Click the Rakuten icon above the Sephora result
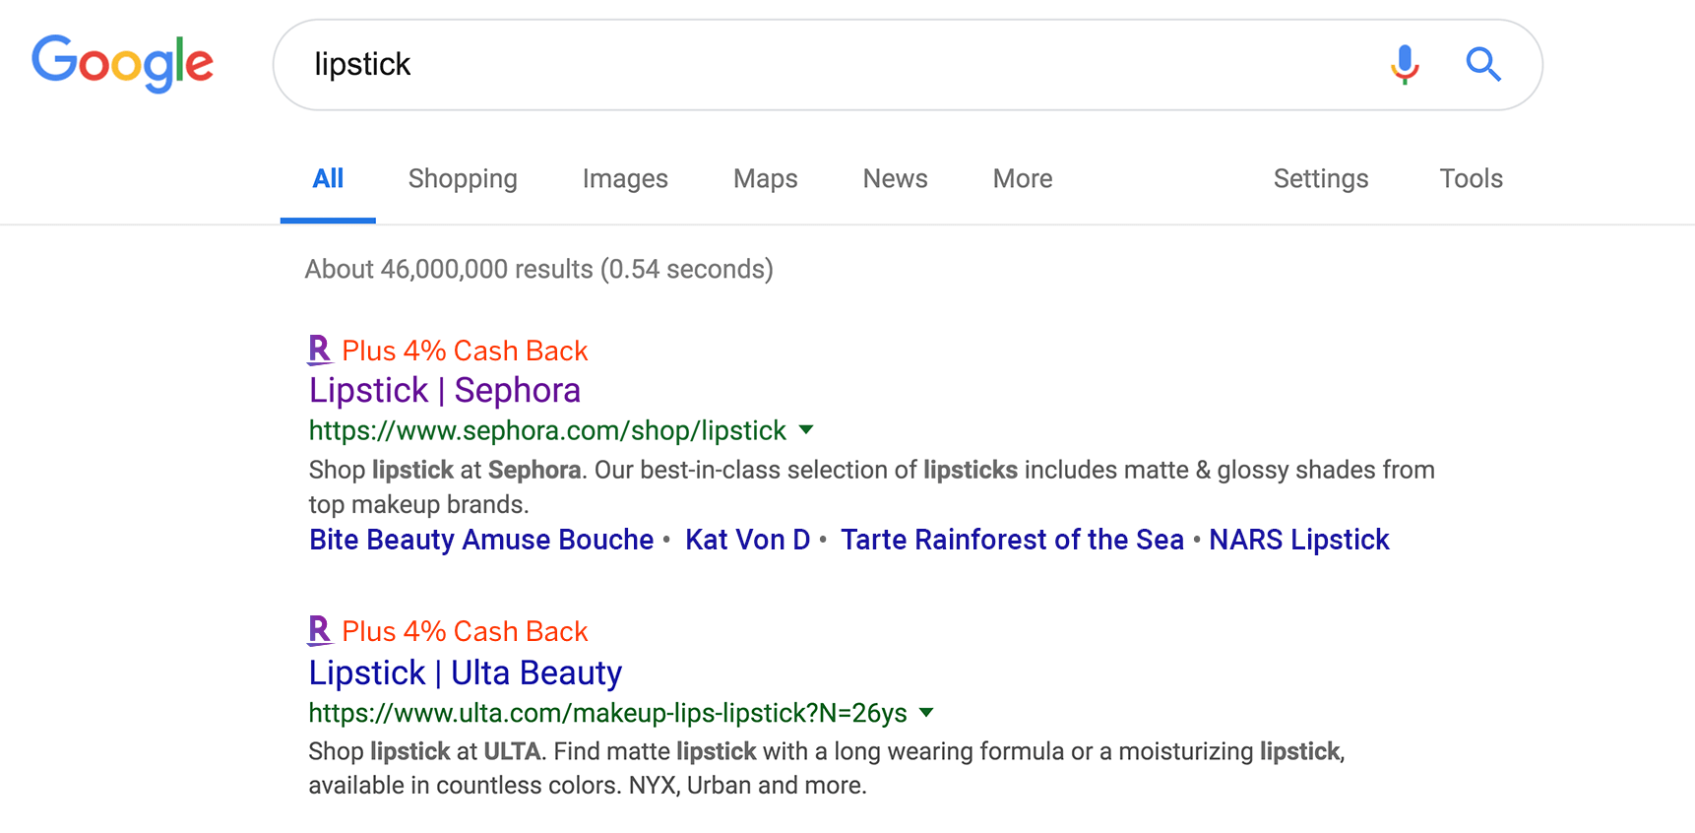Viewport: 1695px width, 833px height. click(x=320, y=351)
